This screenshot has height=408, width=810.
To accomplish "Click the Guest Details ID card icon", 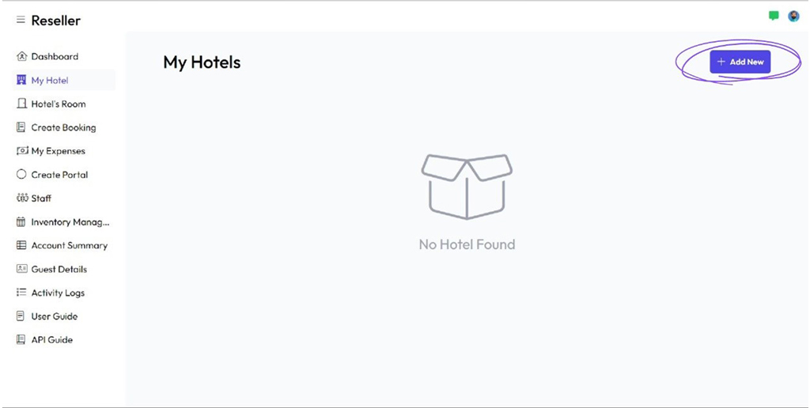I will [x=21, y=270].
